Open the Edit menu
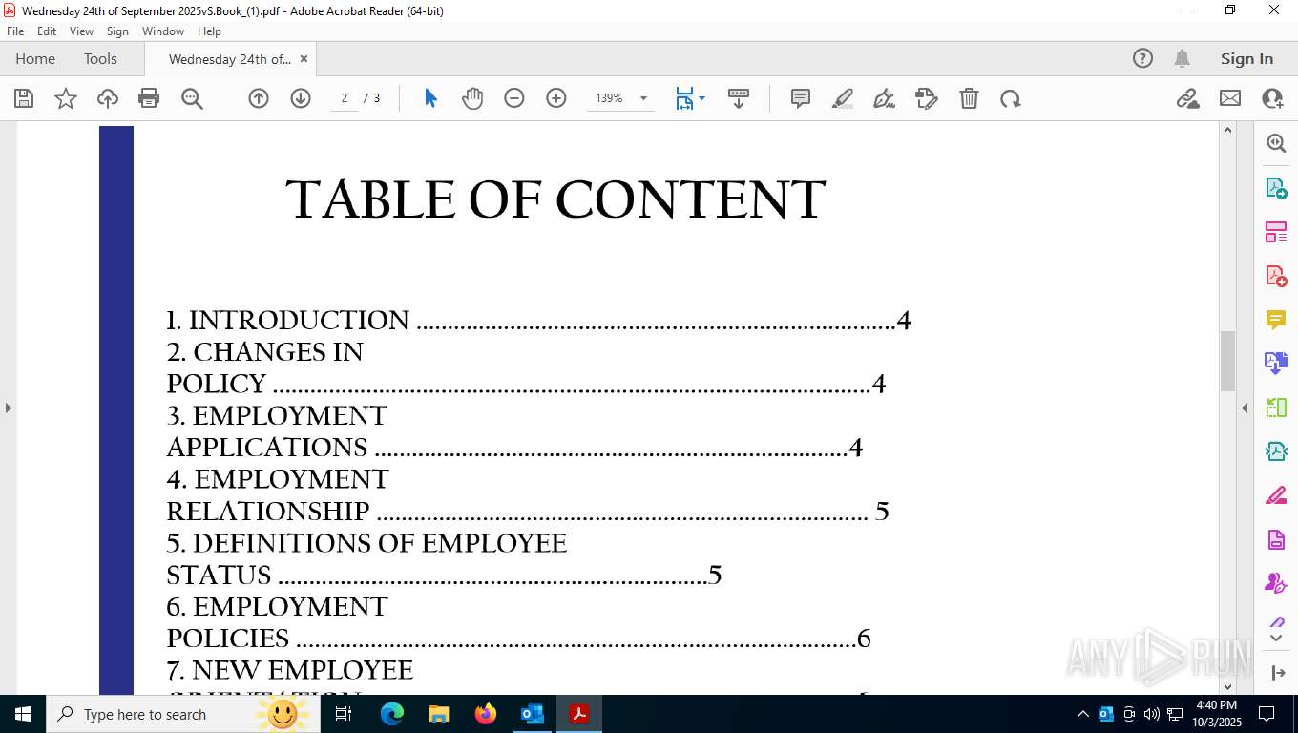This screenshot has width=1298, height=733. pos(47,31)
